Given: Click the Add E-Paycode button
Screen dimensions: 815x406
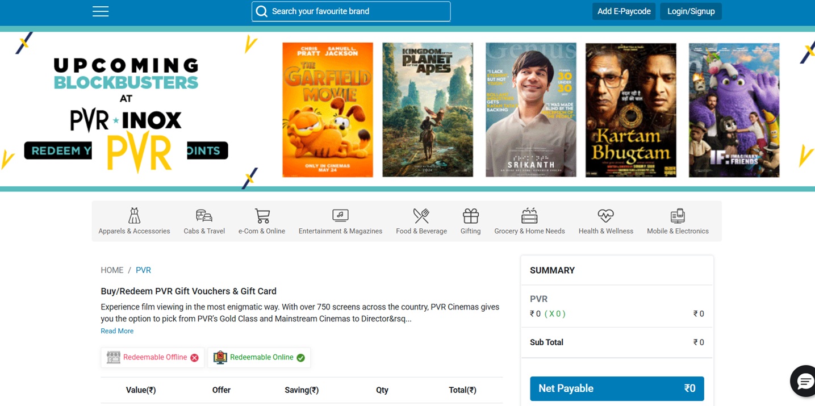Looking at the screenshot, I should pos(624,11).
